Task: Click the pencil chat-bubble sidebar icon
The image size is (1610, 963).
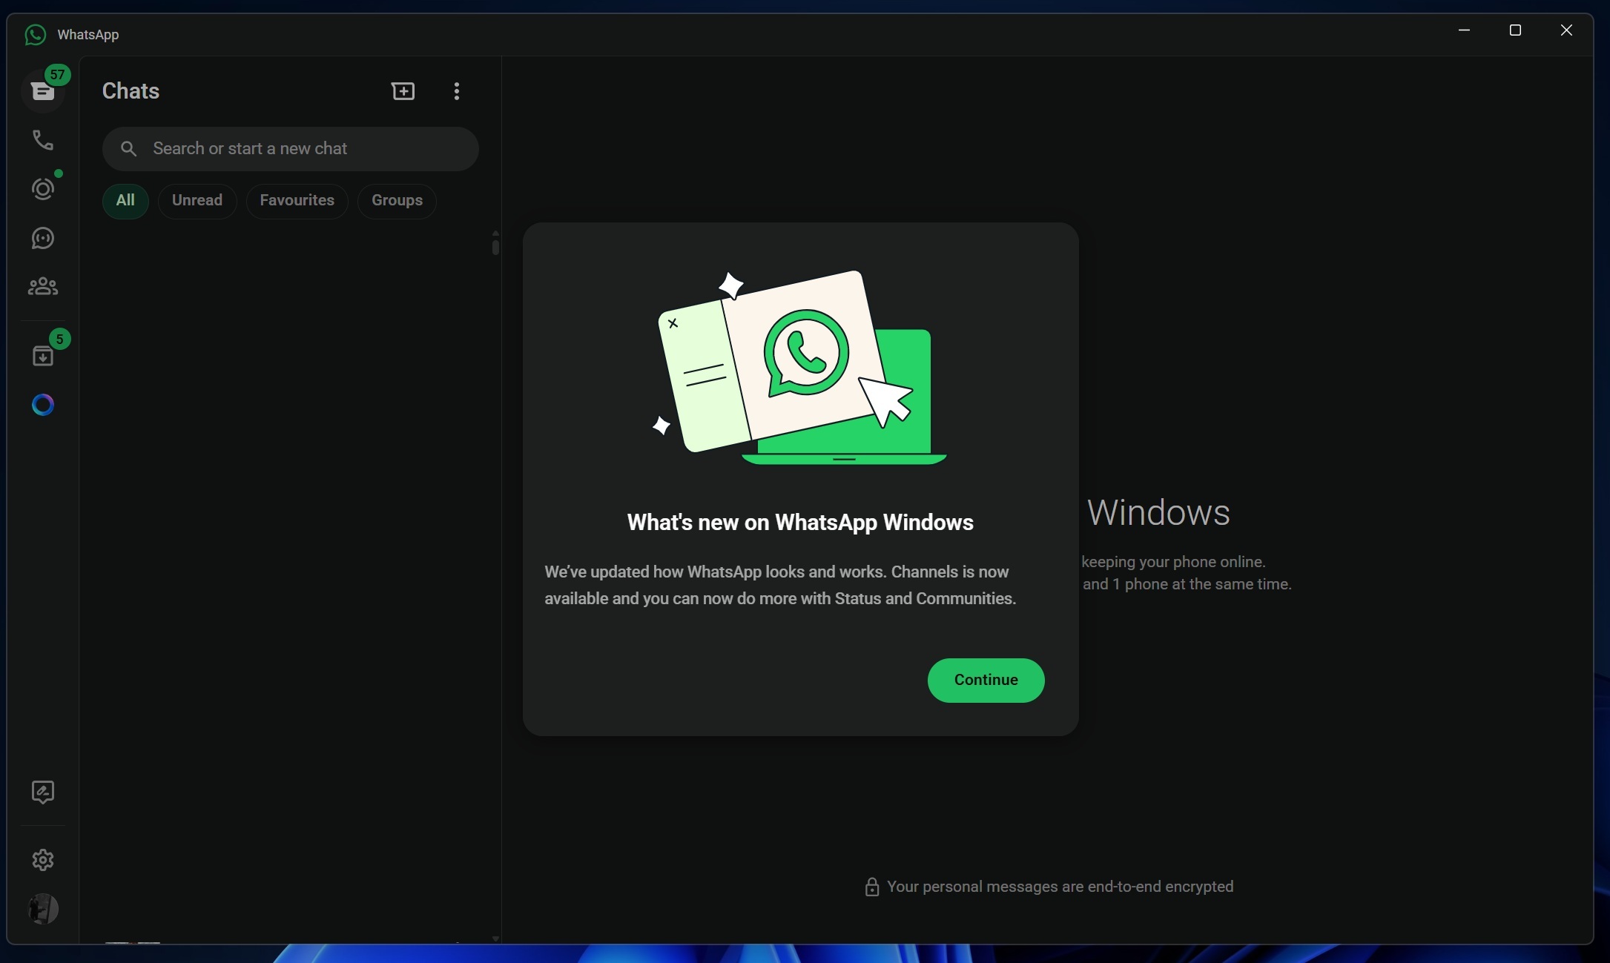Action: point(43,792)
